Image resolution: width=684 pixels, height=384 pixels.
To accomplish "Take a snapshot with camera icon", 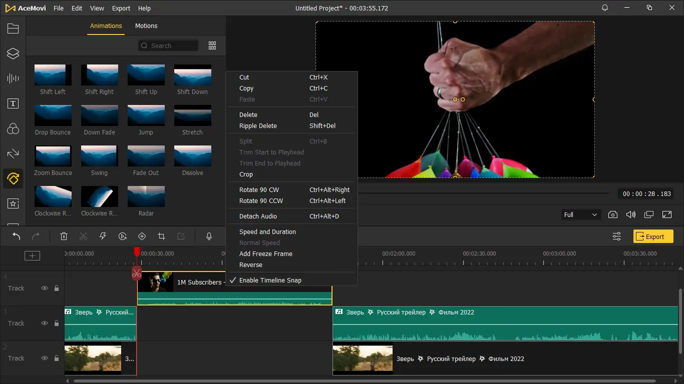I will coord(612,214).
